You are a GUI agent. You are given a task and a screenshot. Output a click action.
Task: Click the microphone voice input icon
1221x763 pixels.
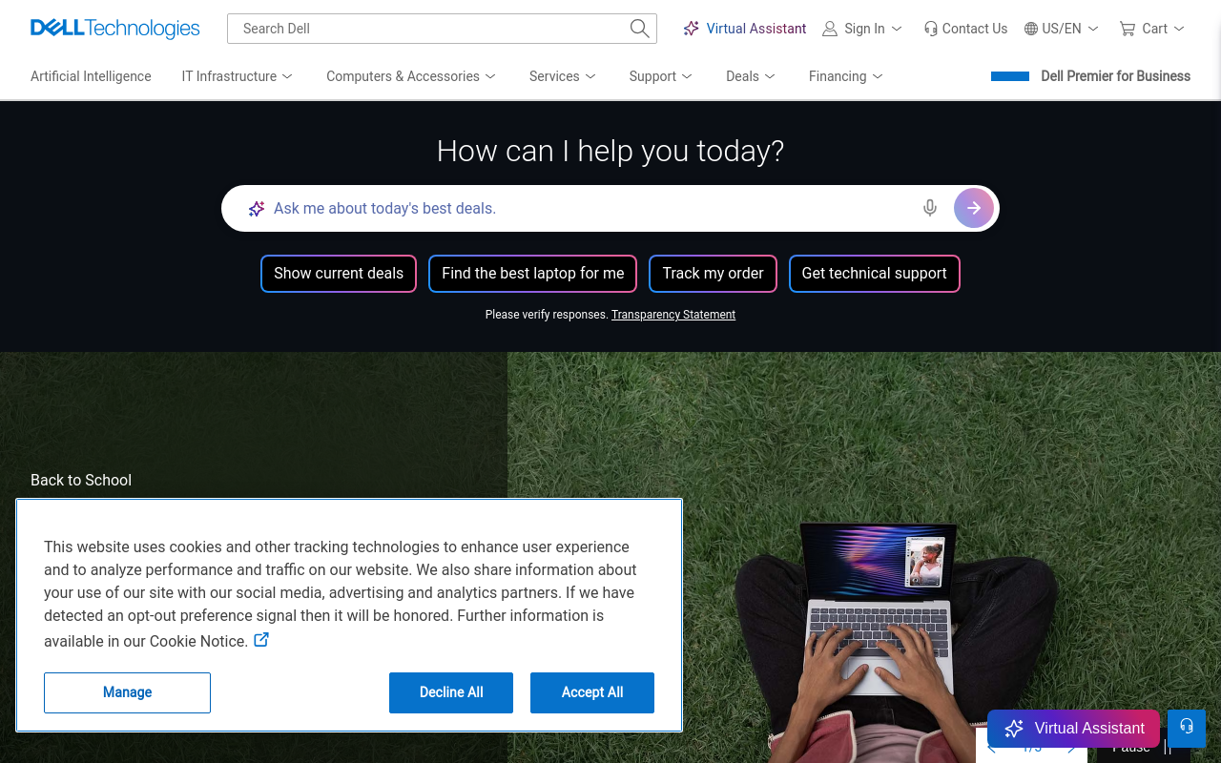[930, 208]
